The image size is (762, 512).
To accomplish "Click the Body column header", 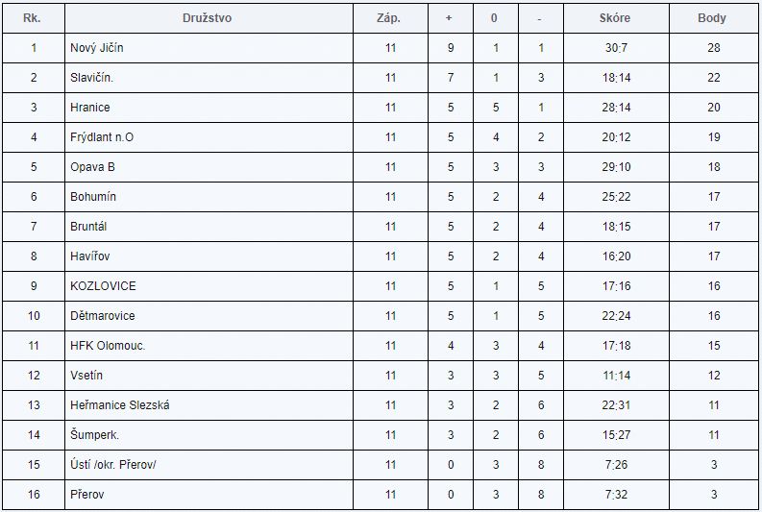I will (711, 18).
